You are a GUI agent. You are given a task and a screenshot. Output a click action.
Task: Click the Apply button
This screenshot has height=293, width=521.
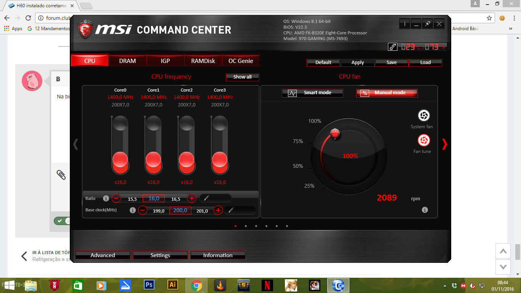coord(358,63)
